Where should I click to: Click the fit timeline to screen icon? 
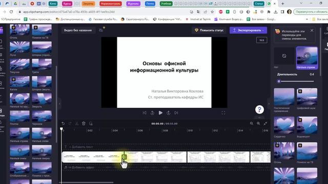(265, 124)
